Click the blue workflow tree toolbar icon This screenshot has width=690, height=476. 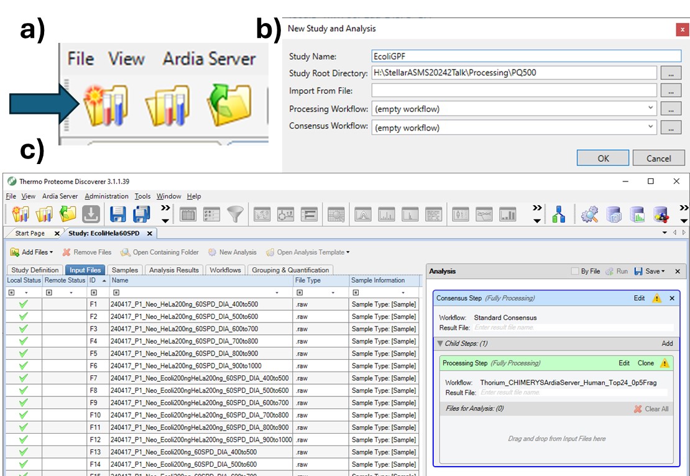click(x=558, y=214)
